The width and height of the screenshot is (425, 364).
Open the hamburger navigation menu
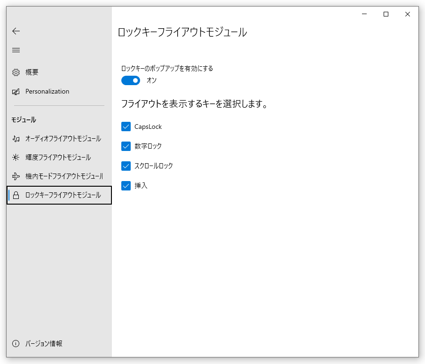point(16,50)
